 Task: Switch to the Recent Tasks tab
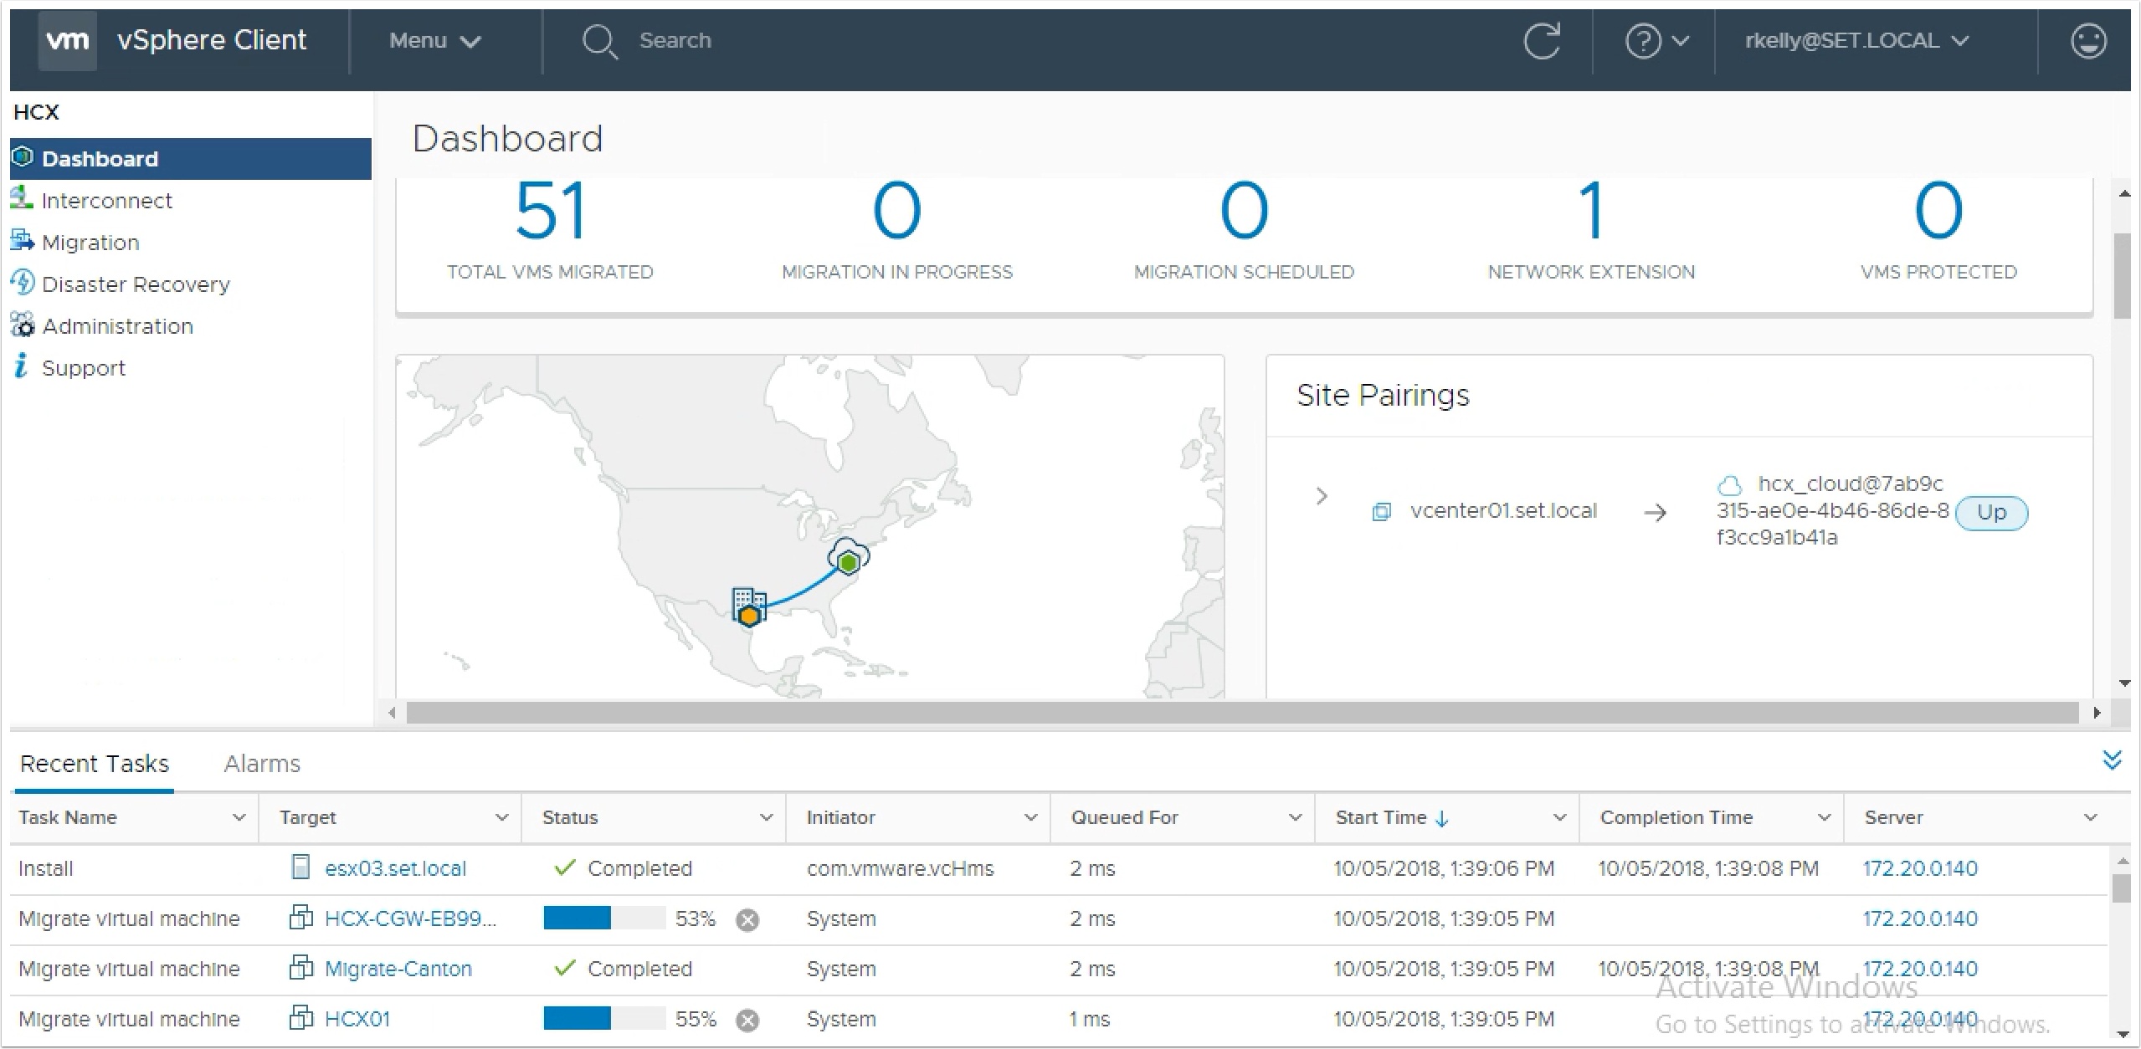pos(95,764)
